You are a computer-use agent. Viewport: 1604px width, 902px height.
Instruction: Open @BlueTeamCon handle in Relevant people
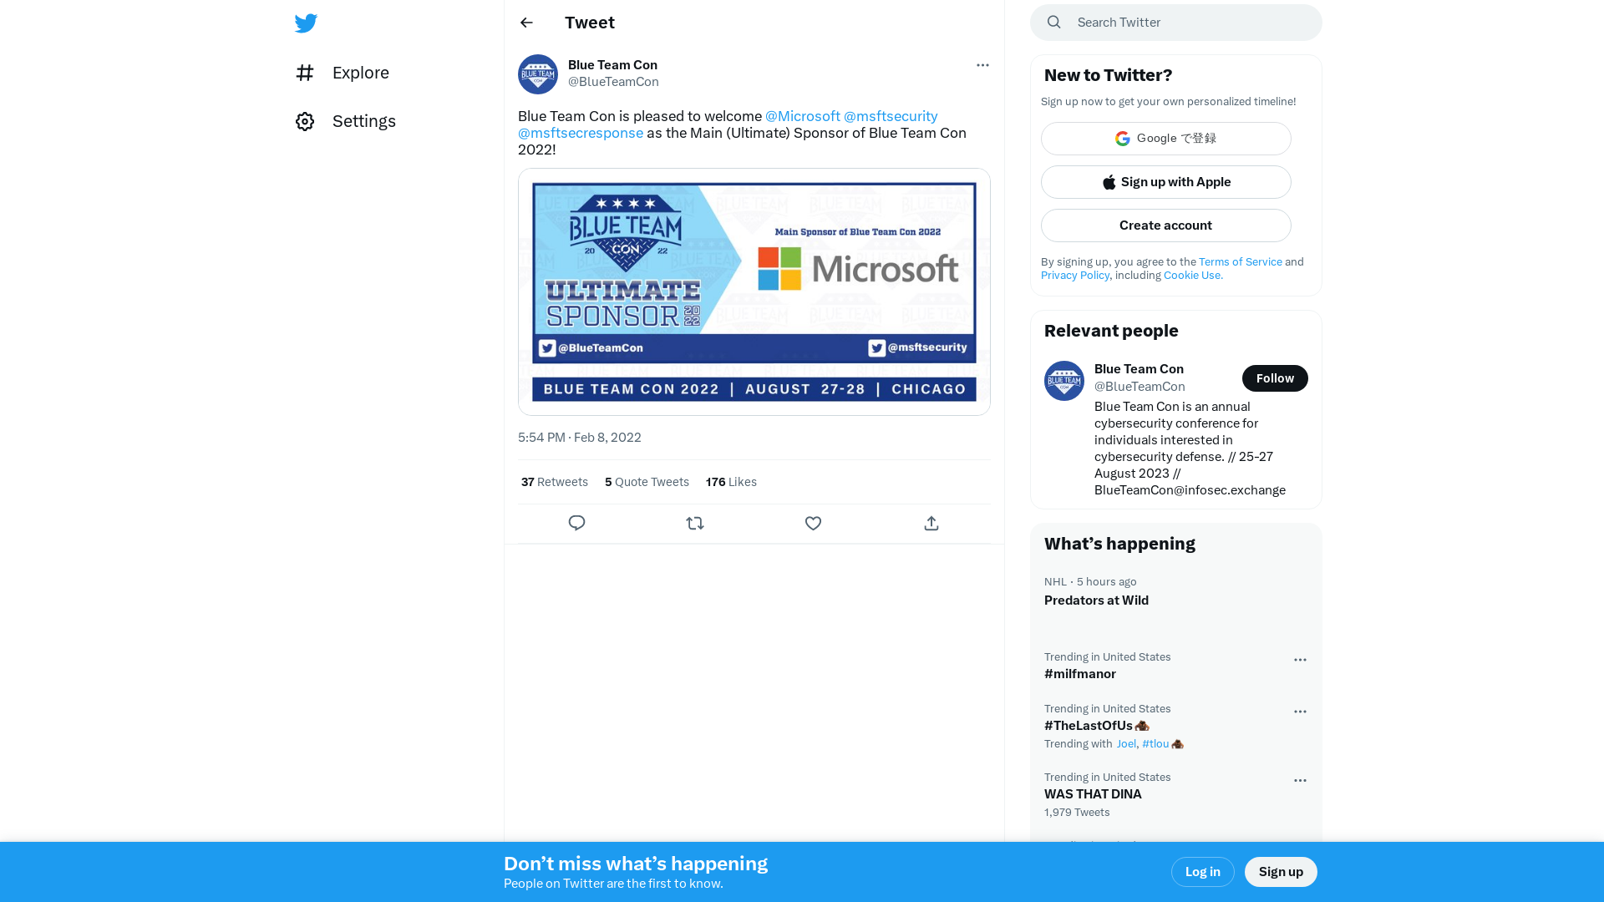[1140, 387]
